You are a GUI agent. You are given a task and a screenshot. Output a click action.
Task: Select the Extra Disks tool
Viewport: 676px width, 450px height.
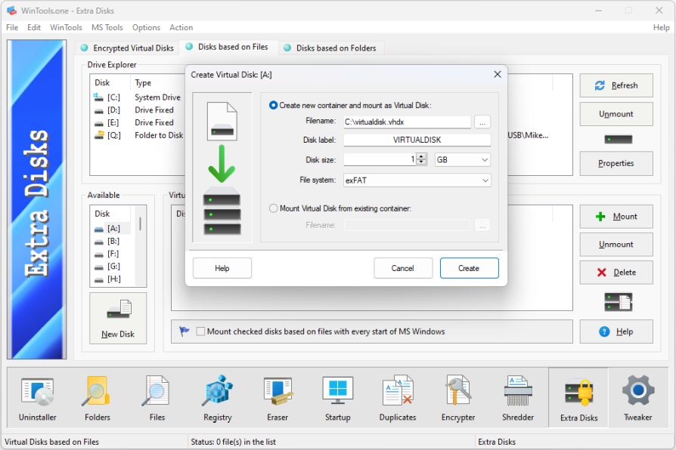point(578,398)
